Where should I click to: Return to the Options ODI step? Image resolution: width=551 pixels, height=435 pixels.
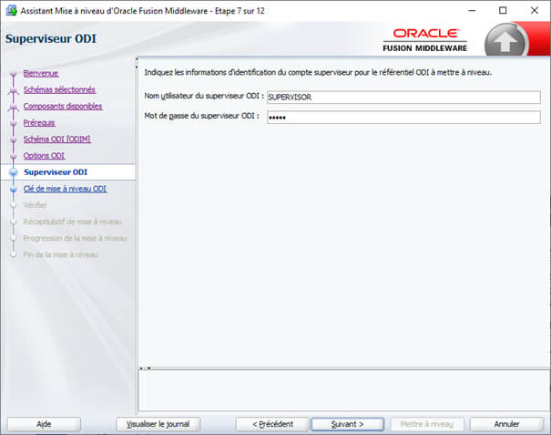tap(45, 156)
